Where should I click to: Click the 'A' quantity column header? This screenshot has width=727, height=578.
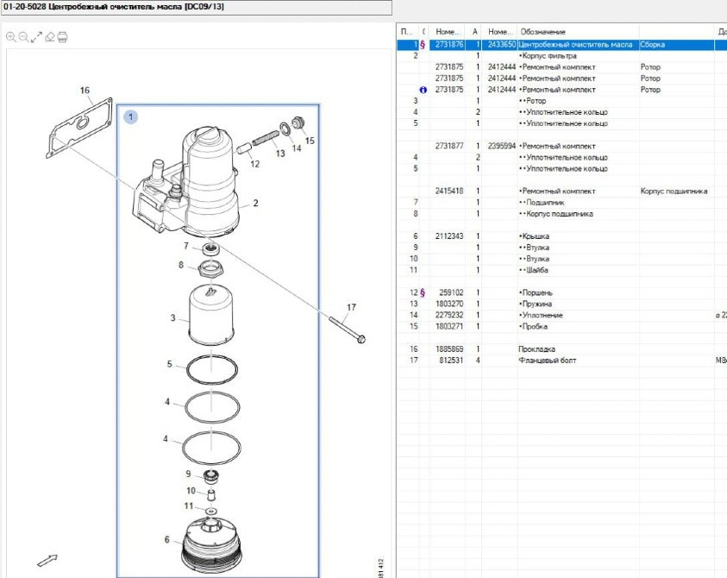(x=475, y=32)
